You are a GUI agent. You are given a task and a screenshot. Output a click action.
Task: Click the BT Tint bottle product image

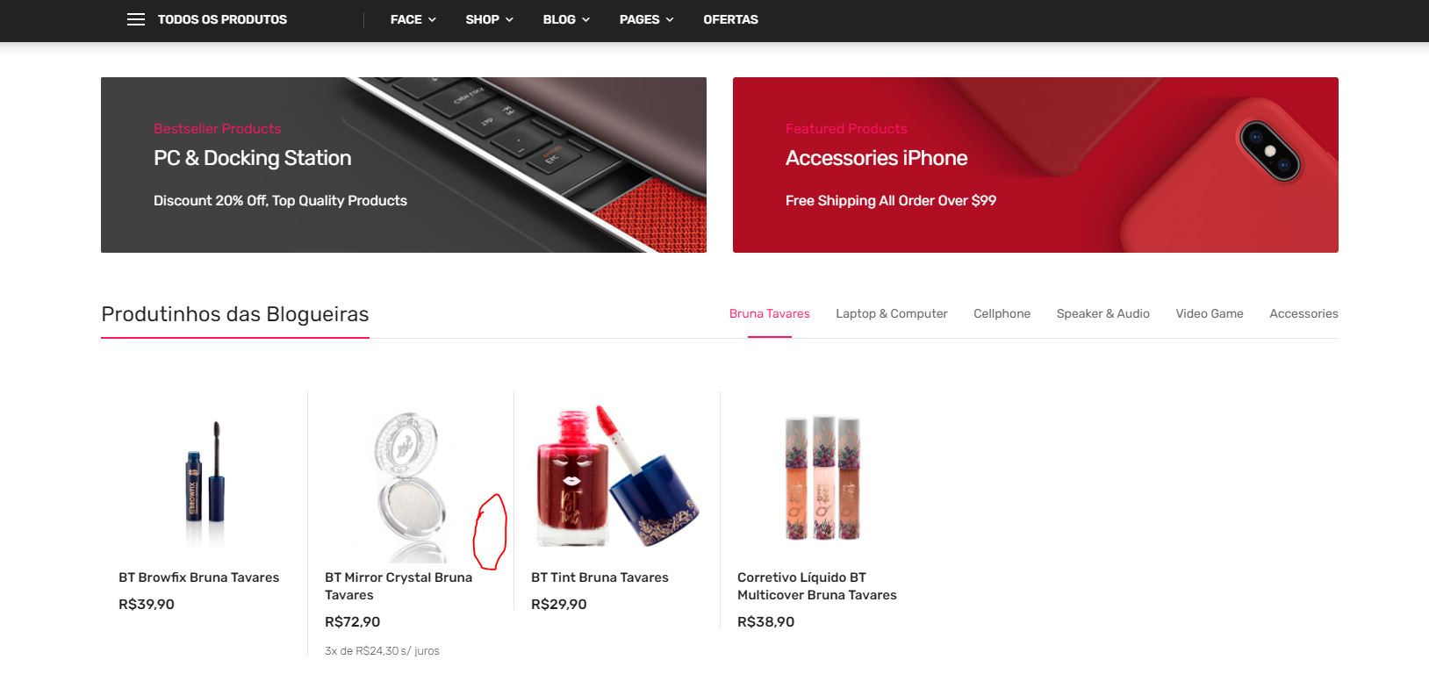tap(616, 477)
